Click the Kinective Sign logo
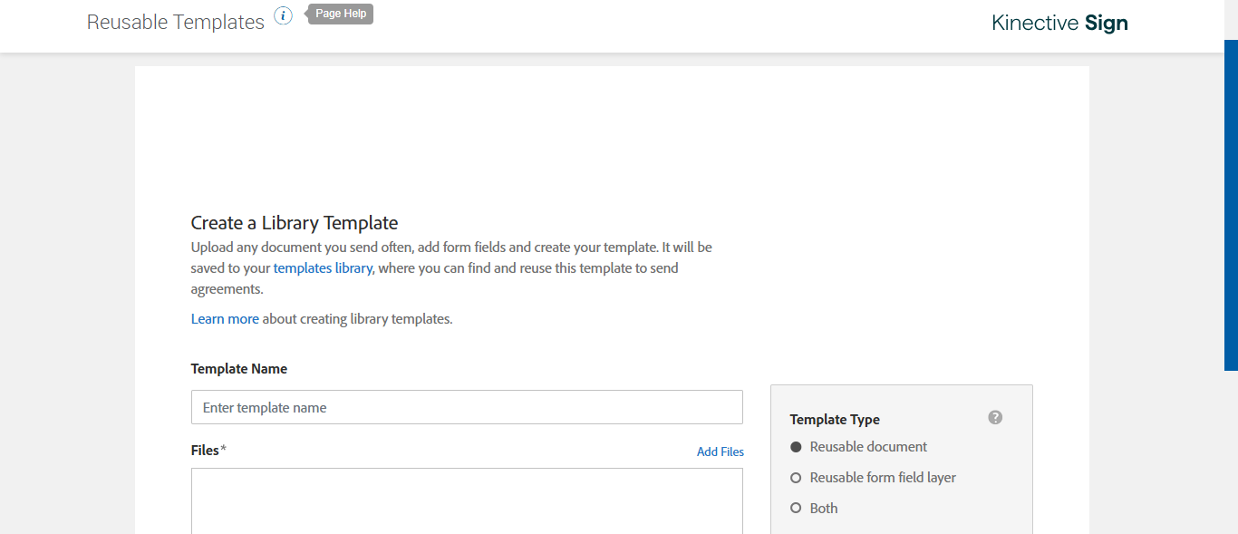The image size is (1238, 534). 1059,24
